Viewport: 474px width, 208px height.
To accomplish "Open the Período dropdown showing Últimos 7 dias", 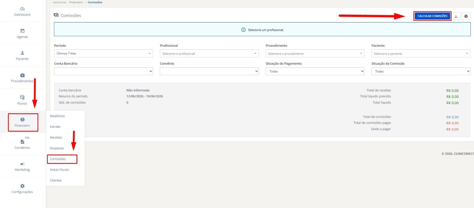I will [x=104, y=54].
